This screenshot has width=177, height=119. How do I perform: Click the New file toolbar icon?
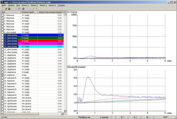tap(3, 9)
